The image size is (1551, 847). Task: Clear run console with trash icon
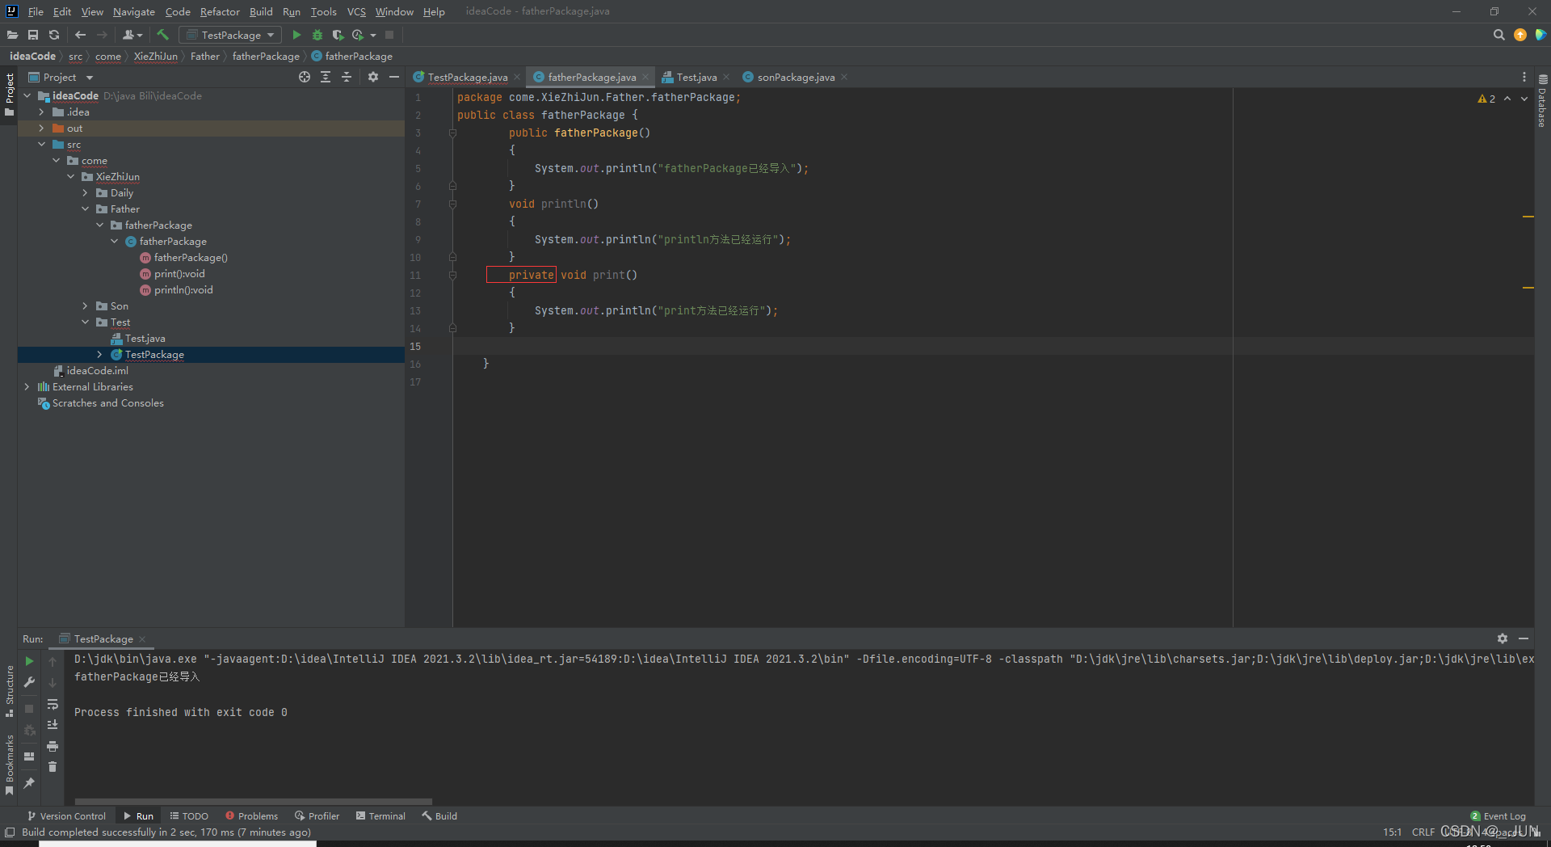[53, 766]
